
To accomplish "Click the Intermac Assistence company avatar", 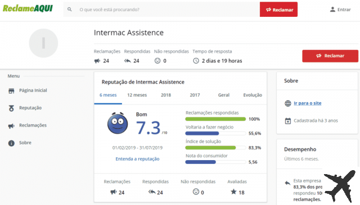I will [43, 43].
